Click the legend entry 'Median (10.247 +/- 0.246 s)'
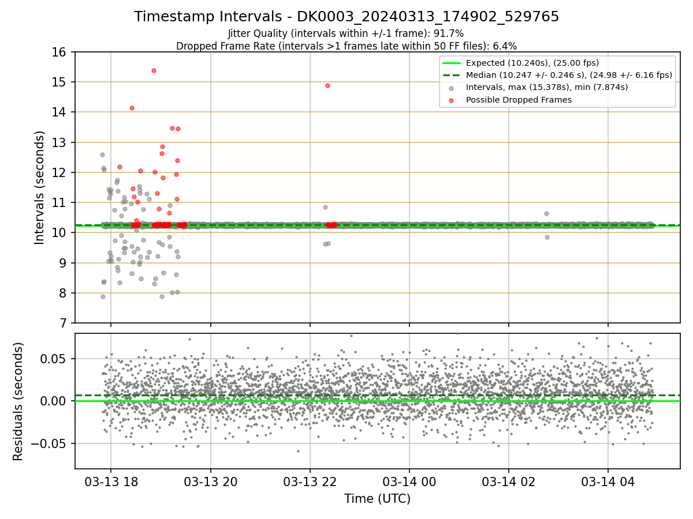693x519 pixels. tap(569, 75)
